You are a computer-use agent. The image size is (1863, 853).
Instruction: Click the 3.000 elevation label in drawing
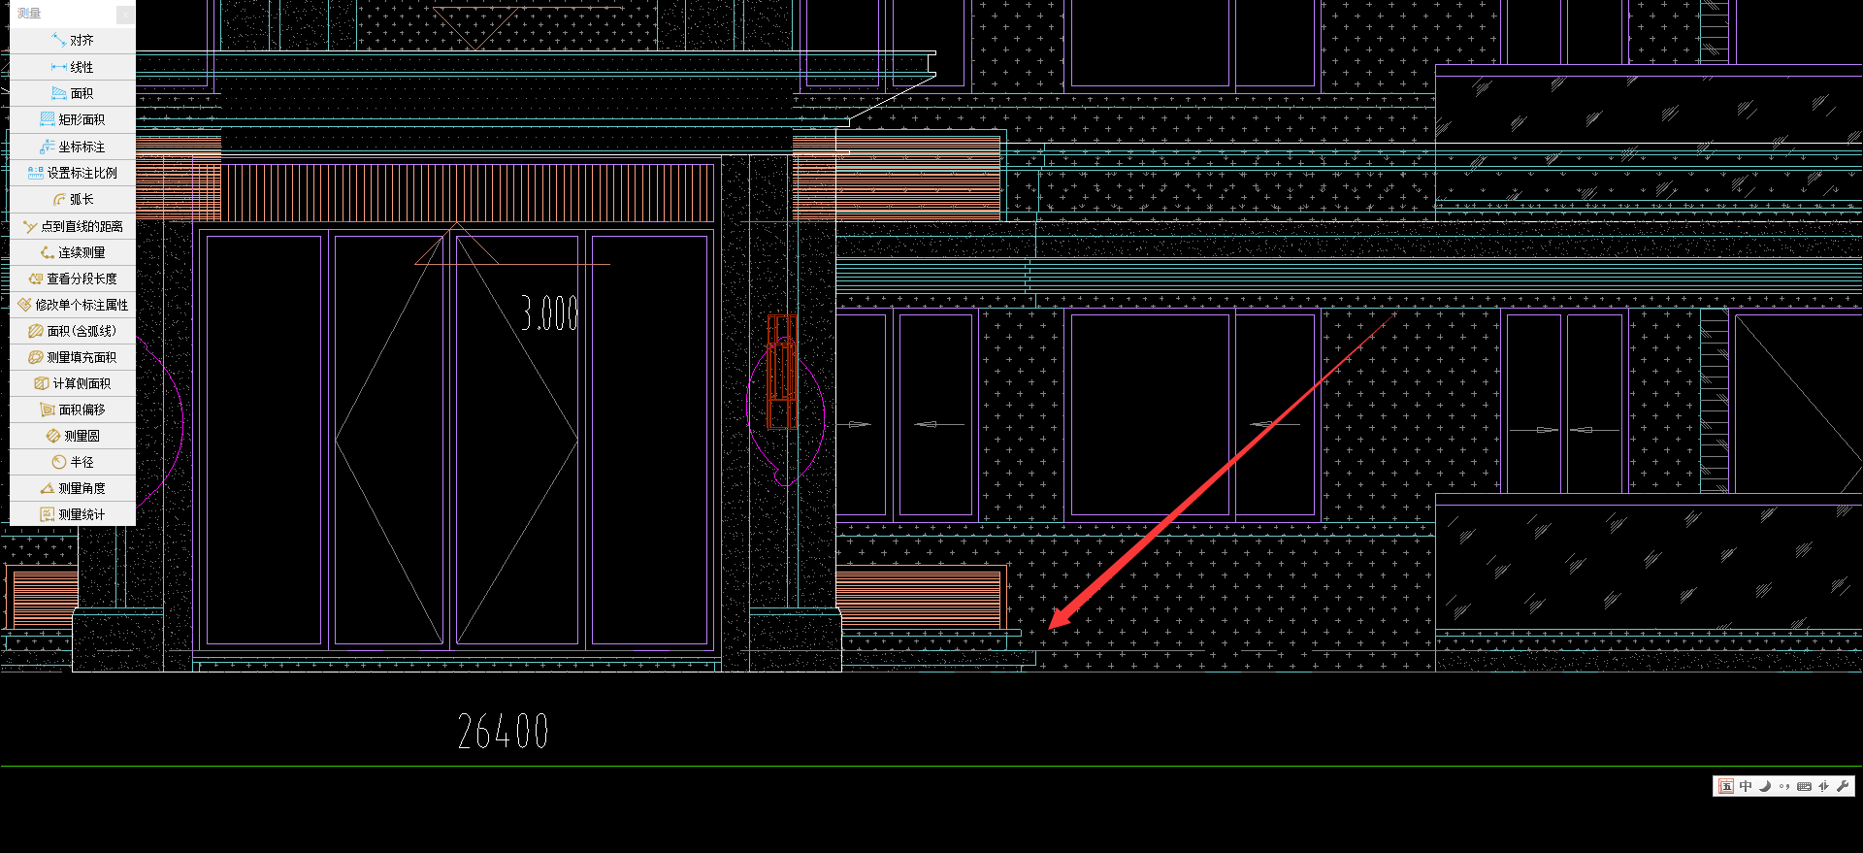(549, 313)
